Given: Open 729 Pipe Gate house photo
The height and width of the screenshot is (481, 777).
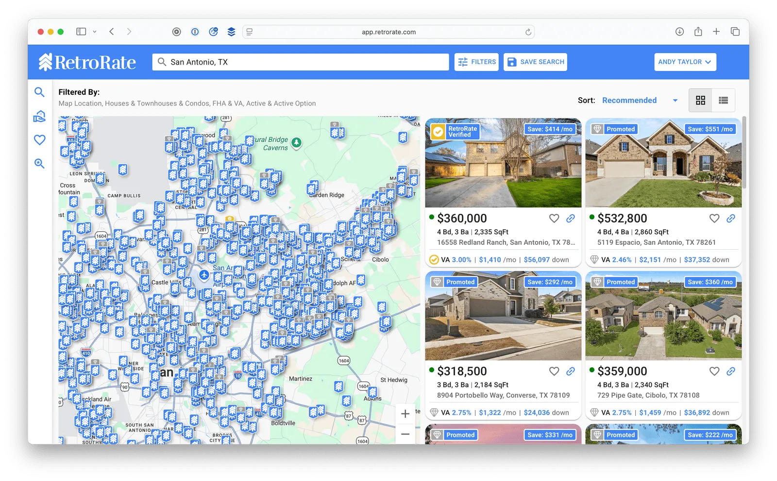Looking at the screenshot, I should coord(663,316).
